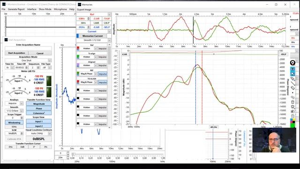Toggle Input 1 scope view
Image resolution: width=300 pixels, height=169 pixels.
pyautogui.click(x=39, y=122)
